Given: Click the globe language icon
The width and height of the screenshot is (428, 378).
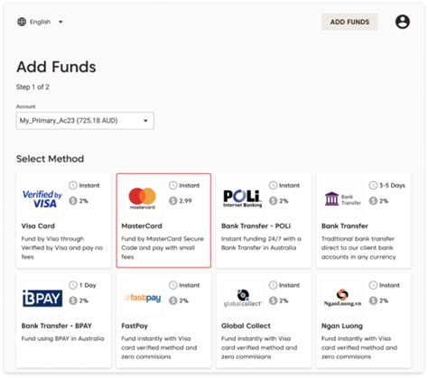Looking at the screenshot, I should point(22,22).
